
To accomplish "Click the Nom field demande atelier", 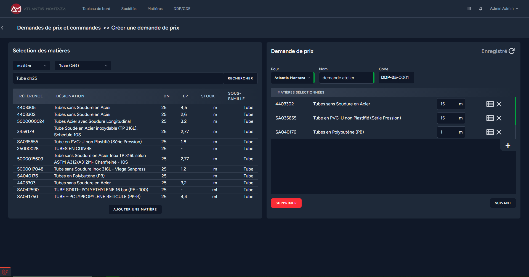I will (x=346, y=78).
